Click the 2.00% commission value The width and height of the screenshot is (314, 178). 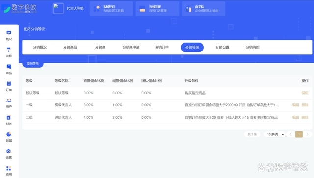click(117, 117)
